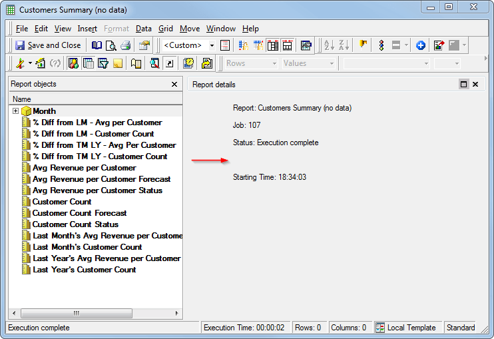Close the Report details pane
The image size is (494, 339).
pyautogui.click(x=475, y=84)
